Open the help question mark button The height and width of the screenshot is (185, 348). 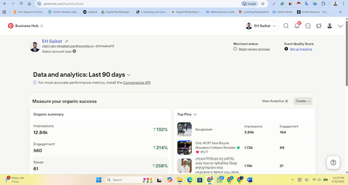pos(333,163)
